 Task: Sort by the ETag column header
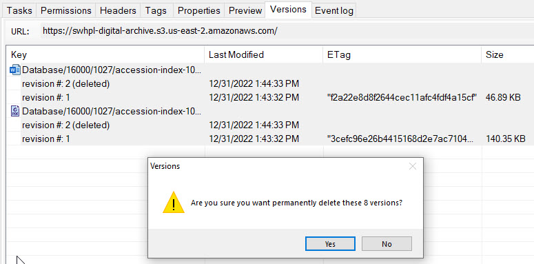click(x=402, y=54)
